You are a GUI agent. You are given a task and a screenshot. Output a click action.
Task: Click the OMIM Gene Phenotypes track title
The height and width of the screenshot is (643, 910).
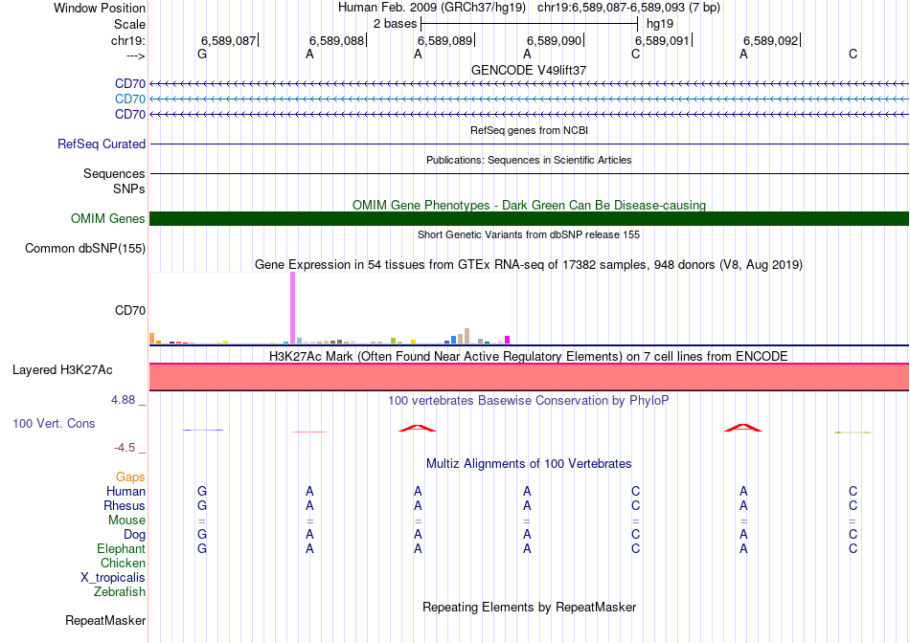tap(529, 206)
